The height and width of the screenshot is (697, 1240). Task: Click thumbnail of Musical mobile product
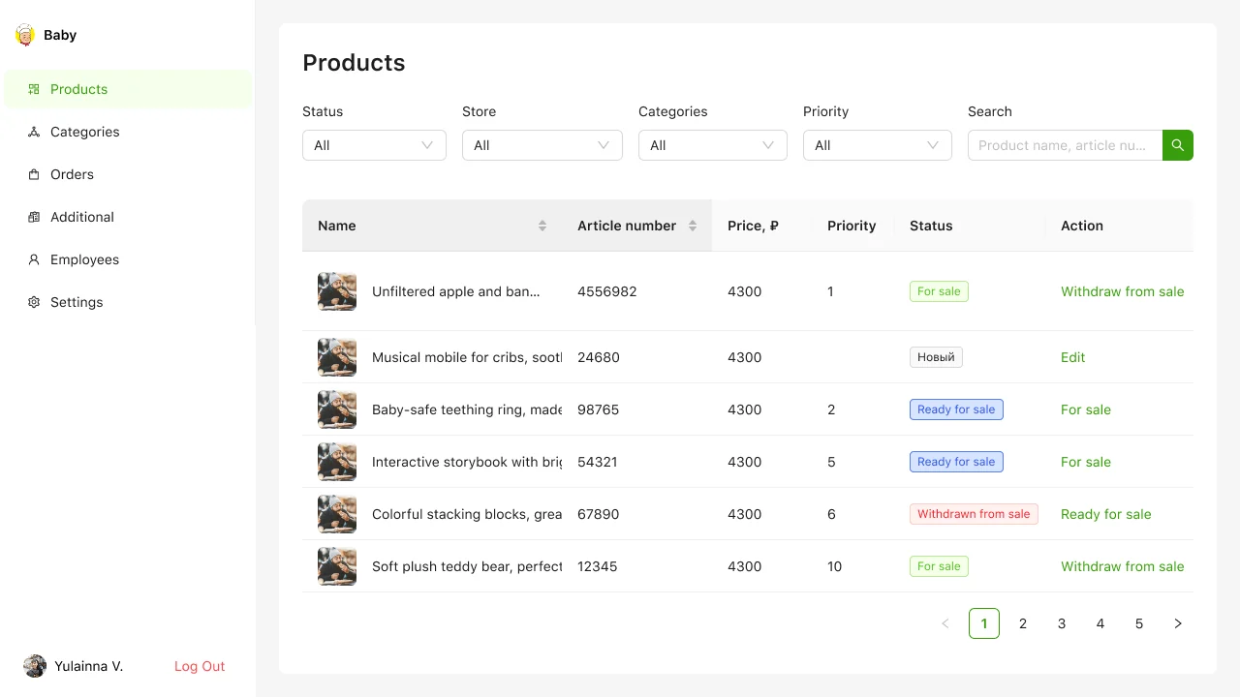pyautogui.click(x=337, y=357)
